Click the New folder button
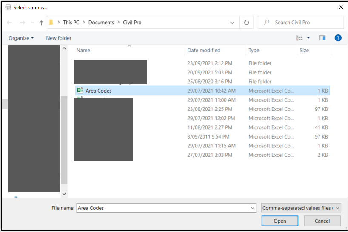Image resolution: width=348 pixels, height=232 pixels. tap(59, 38)
